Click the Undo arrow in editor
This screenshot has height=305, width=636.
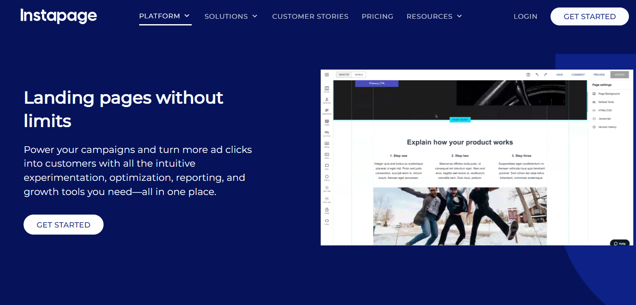pos(537,75)
